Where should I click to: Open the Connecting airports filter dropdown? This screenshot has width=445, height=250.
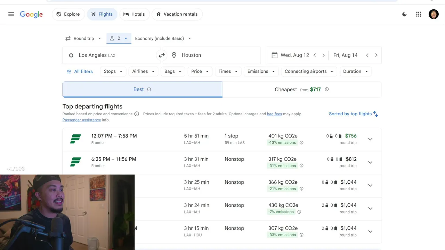[x=309, y=72]
